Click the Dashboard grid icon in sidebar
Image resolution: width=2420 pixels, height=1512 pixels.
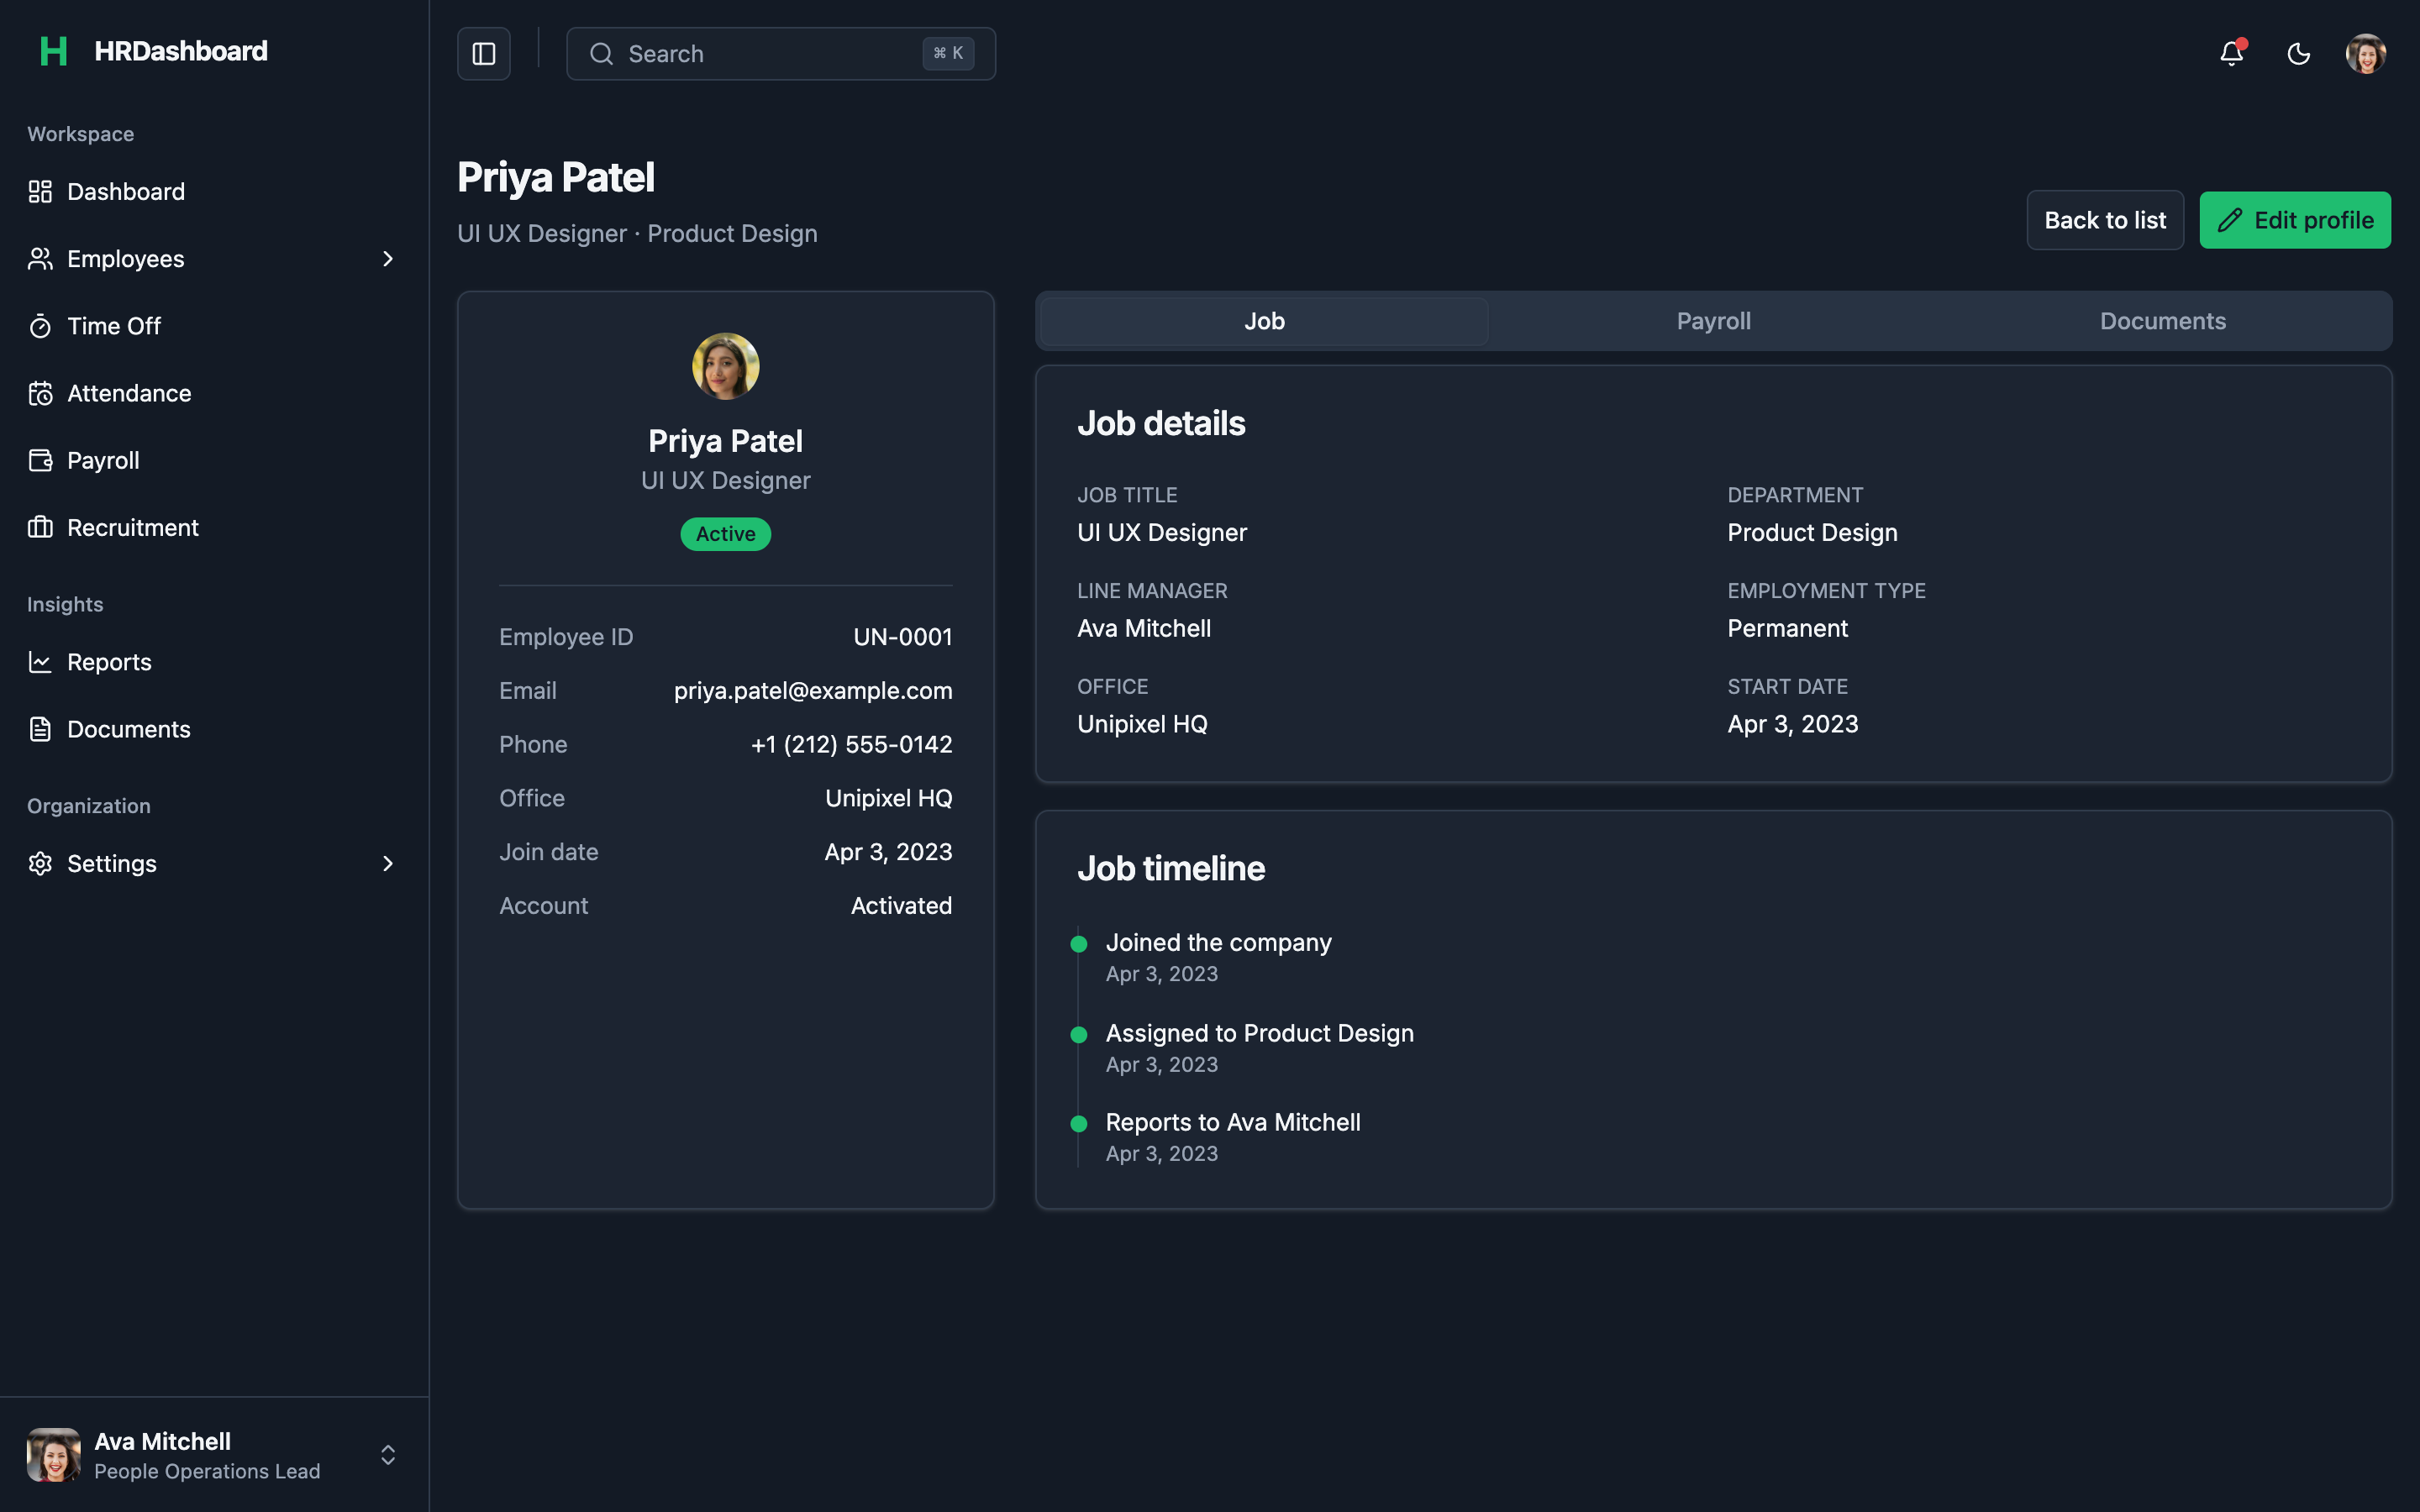pos(40,192)
